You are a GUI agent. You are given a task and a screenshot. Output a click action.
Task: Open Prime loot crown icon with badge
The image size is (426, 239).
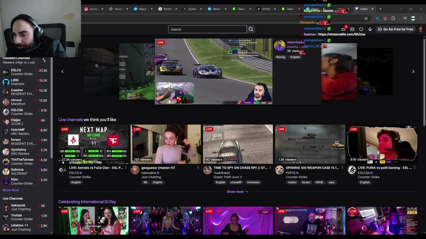click(344, 29)
